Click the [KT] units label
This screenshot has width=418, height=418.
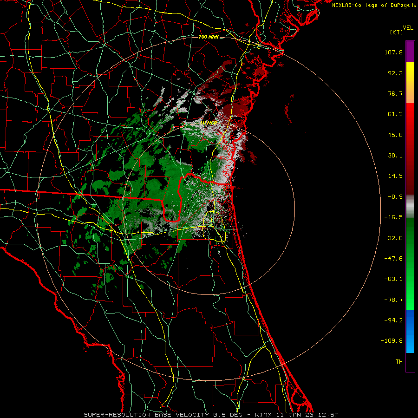click(x=396, y=32)
